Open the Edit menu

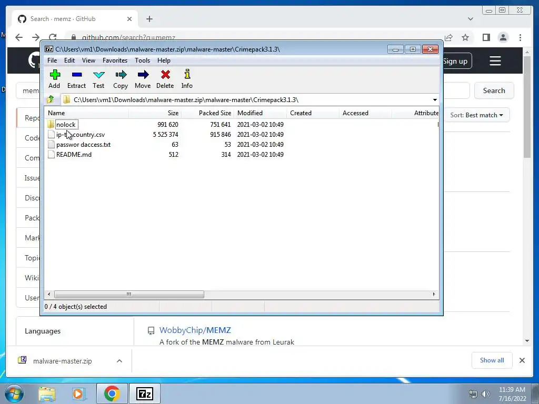pyautogui.click(x=69, y=60)
